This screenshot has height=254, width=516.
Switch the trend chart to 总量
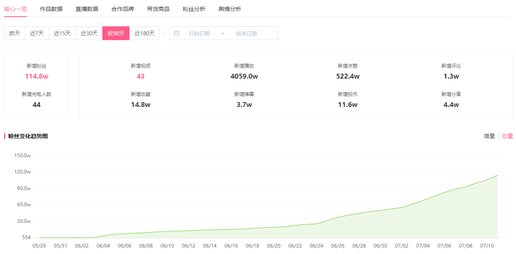point(507,136)
